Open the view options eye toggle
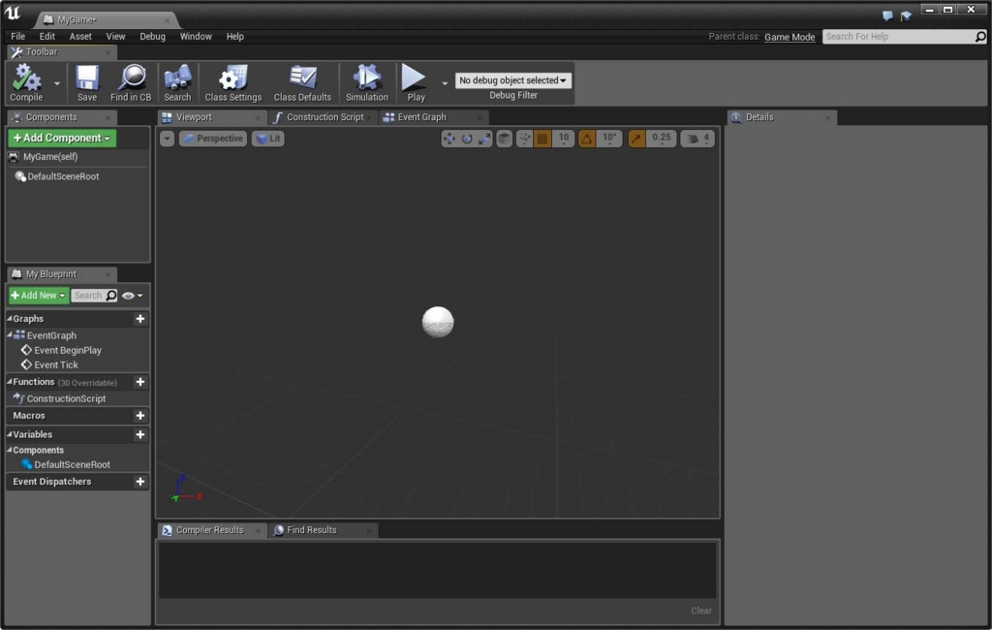This screenshot has height=630, width=992. point(132,296)
